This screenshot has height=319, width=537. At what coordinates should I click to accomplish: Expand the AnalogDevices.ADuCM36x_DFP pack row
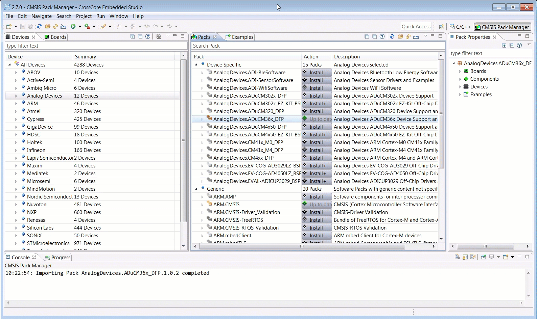coord(202,119)
